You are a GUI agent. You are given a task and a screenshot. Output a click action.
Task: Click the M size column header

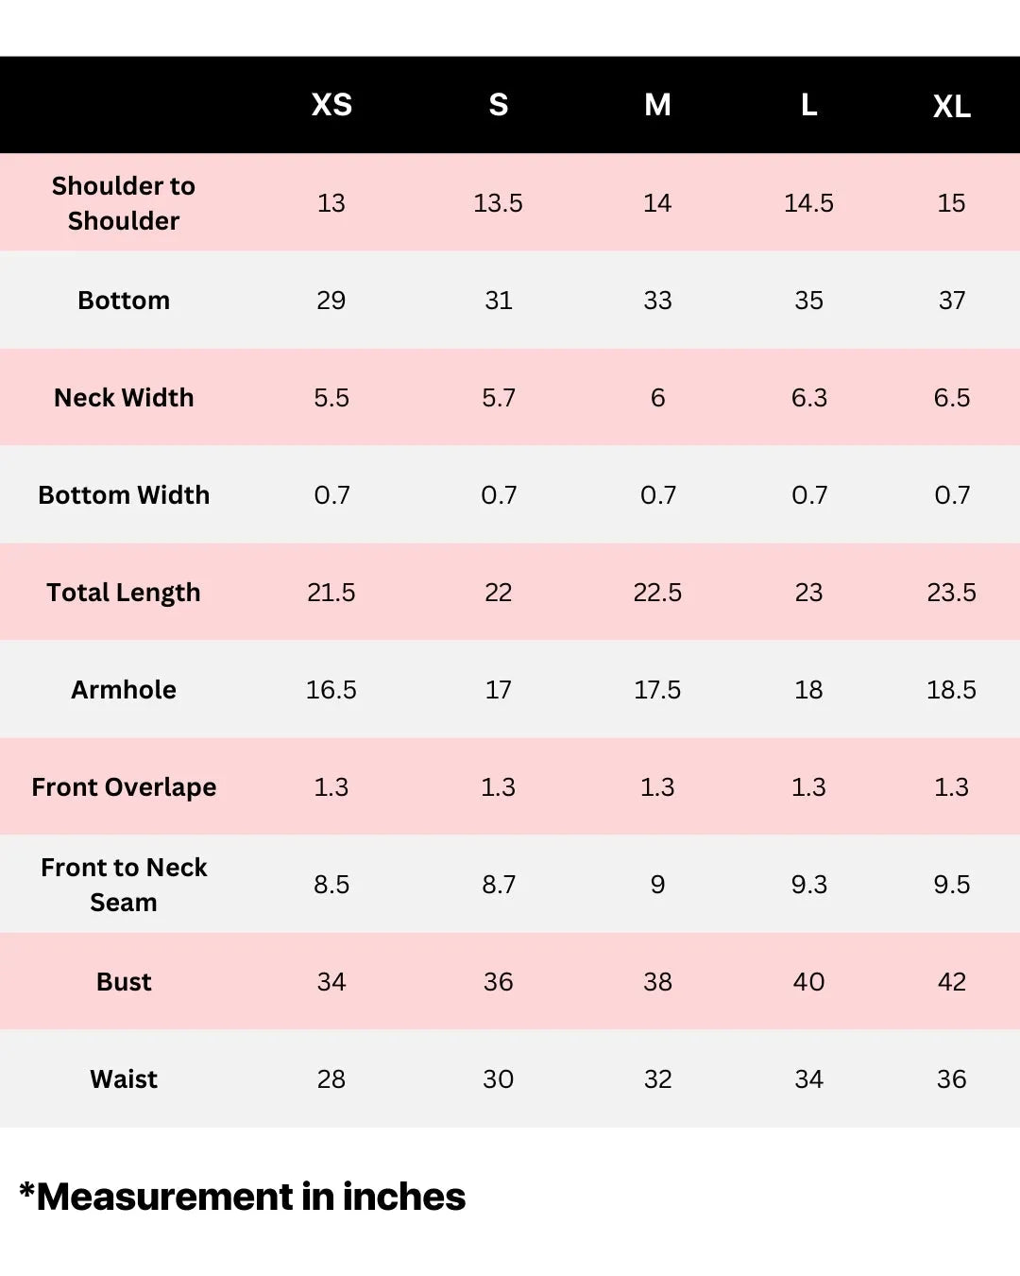click(657, 105)
